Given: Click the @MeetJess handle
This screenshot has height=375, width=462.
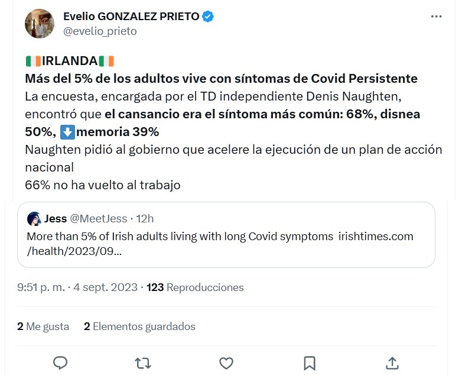Looking at the screenshot, I should pos(99,219).
